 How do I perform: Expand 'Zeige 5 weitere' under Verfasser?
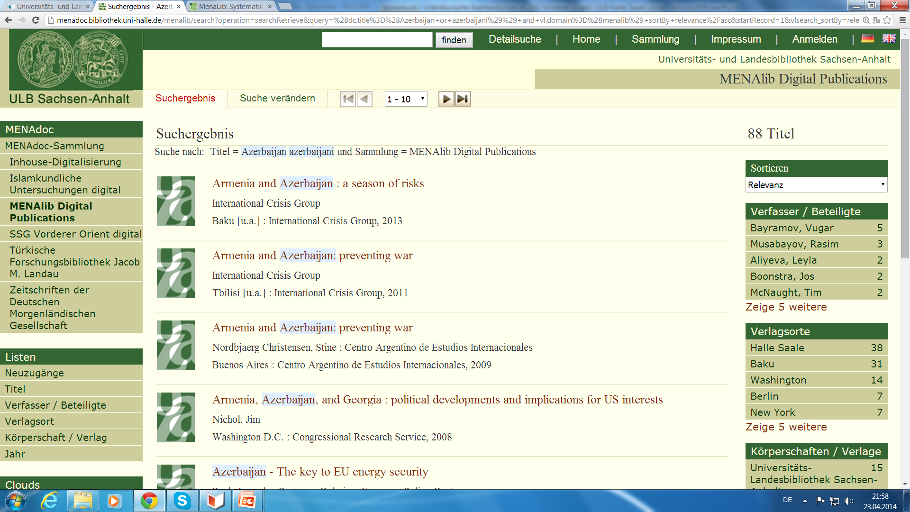[x=786, y=307]
